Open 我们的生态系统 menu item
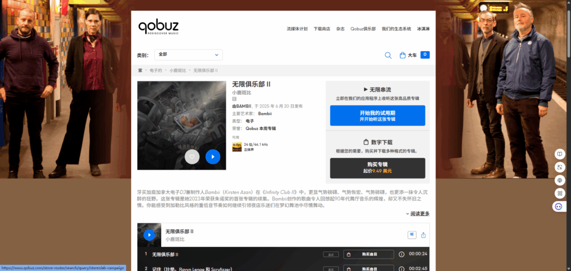 coord(396,29)
